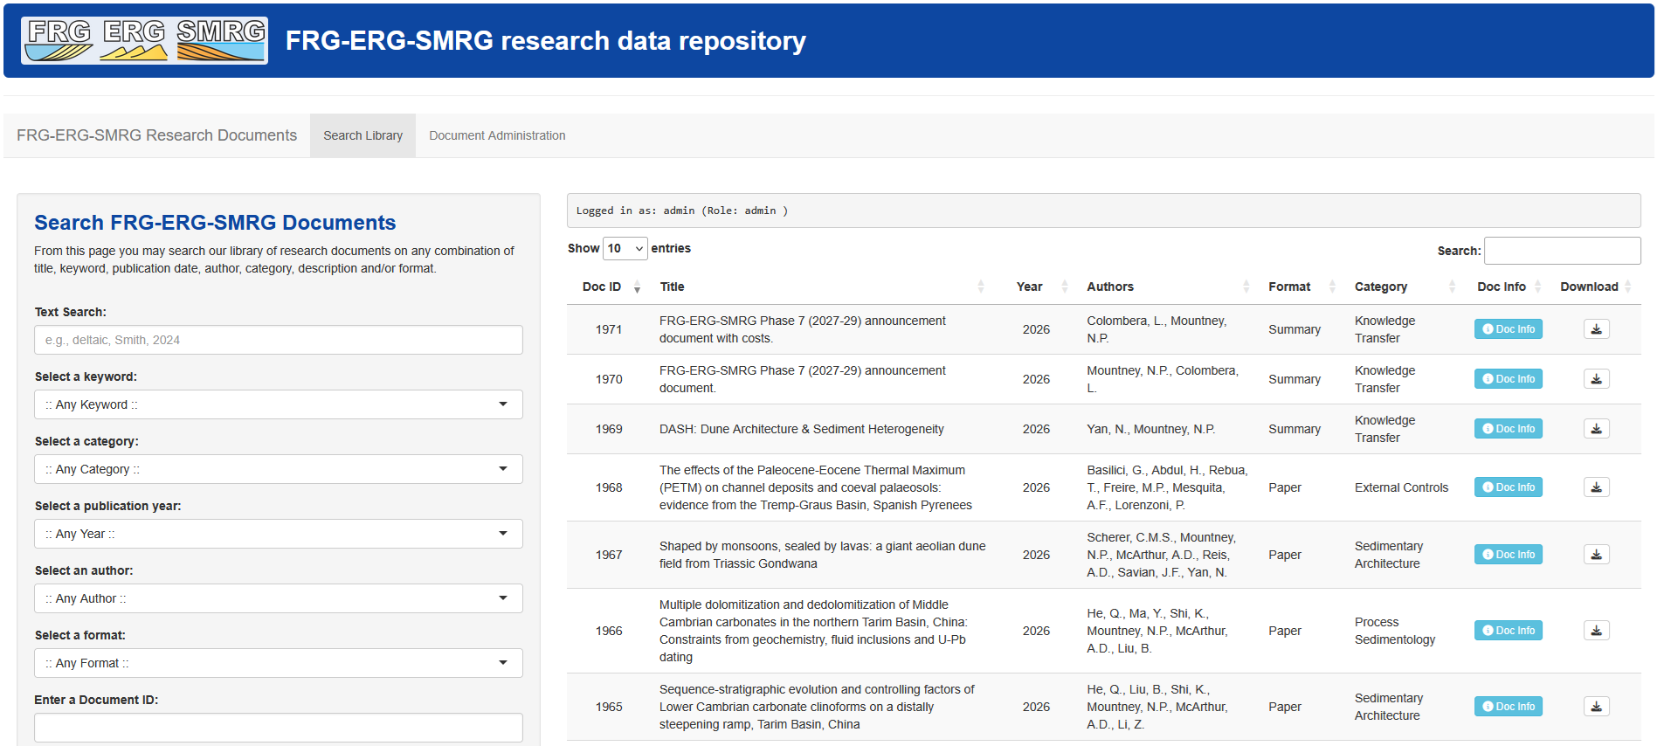Viewport: 1657px width, 746px height.
Task: Select the 'Shaped by monsoons' title text
Action: [x=822, y=555]
